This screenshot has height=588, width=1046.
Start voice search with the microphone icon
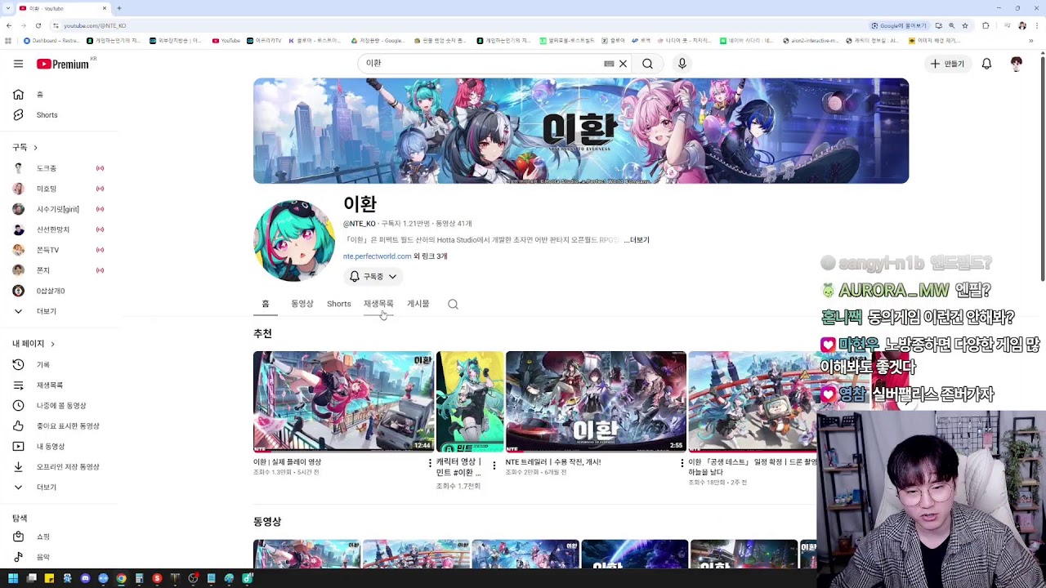coord(682,64)
